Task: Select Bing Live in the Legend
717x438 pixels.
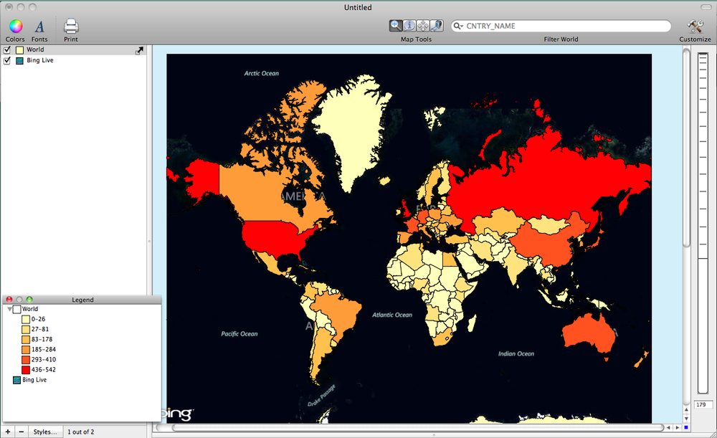Action: 34,380
